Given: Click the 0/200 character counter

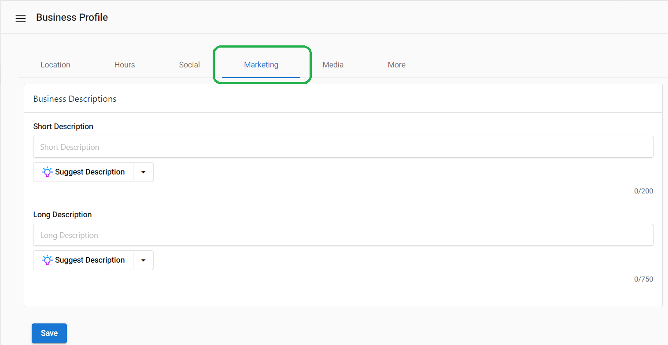Looking at the screenshot, I should click(643, 191).
